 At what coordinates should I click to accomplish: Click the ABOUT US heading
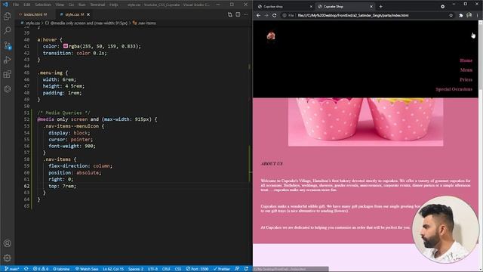[x=272, y=164]
